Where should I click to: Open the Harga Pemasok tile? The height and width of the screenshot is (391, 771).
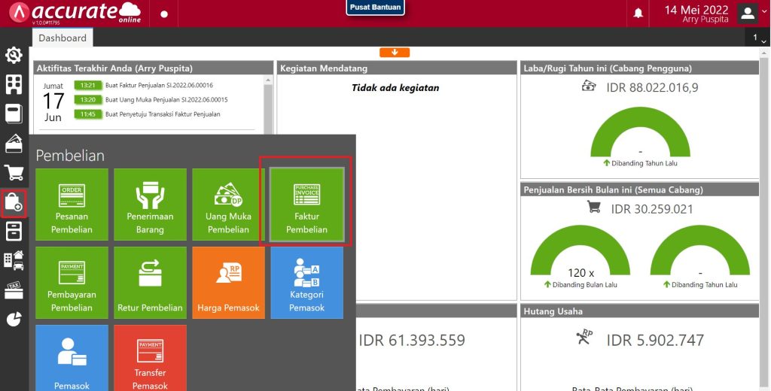click(x=228, y=283)
